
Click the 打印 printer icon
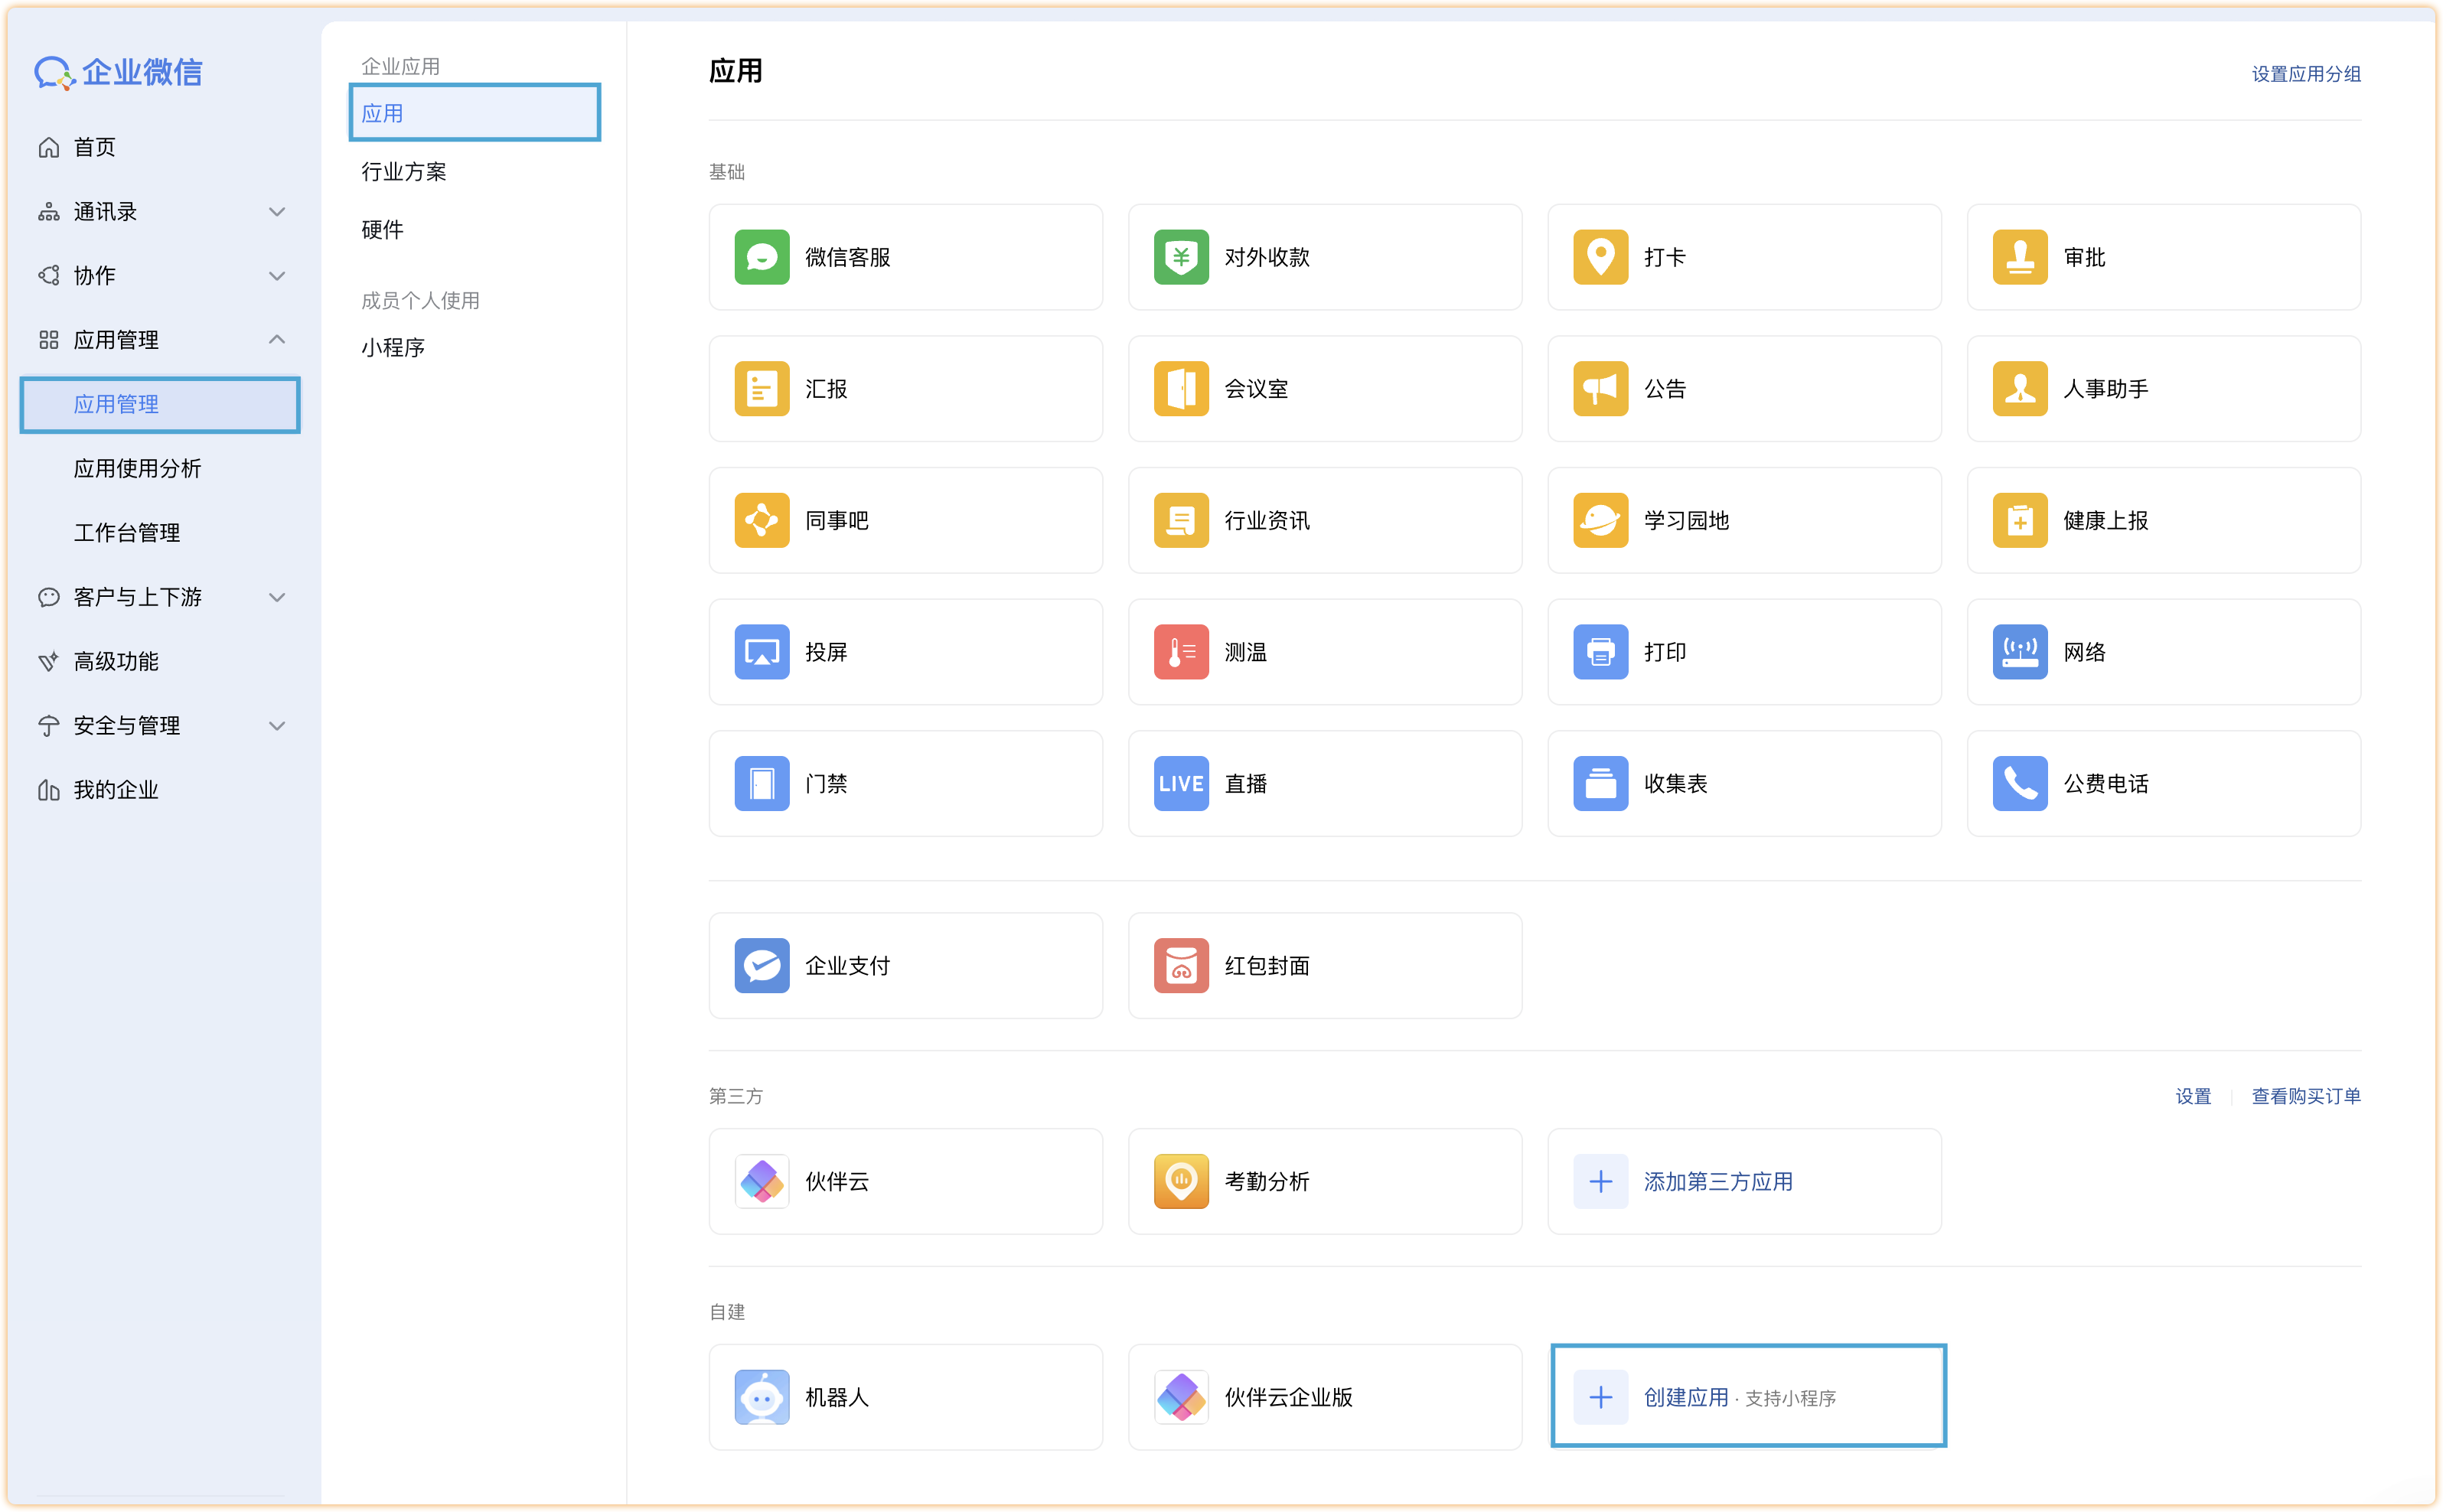tap(1600, 652)
